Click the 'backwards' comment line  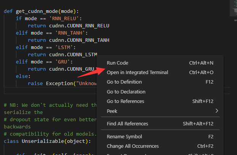pyautogui.click(x=17, y=127)
